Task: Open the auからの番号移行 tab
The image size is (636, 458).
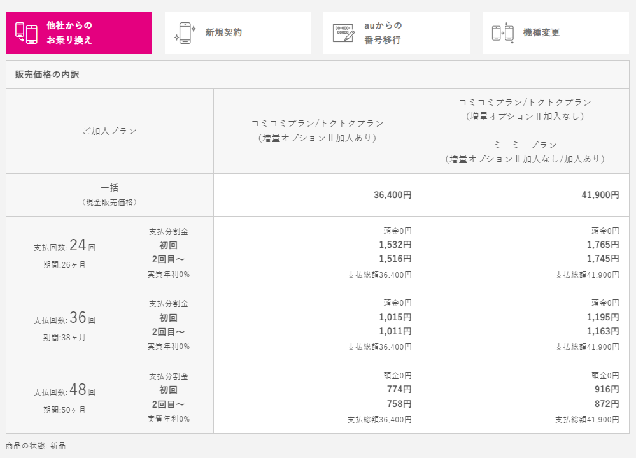Action: (397, 33)
